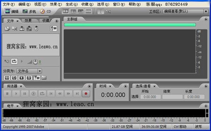Screen dimensions: 211x131
Task: Click the selection 长度 length field
Action: 194,97
